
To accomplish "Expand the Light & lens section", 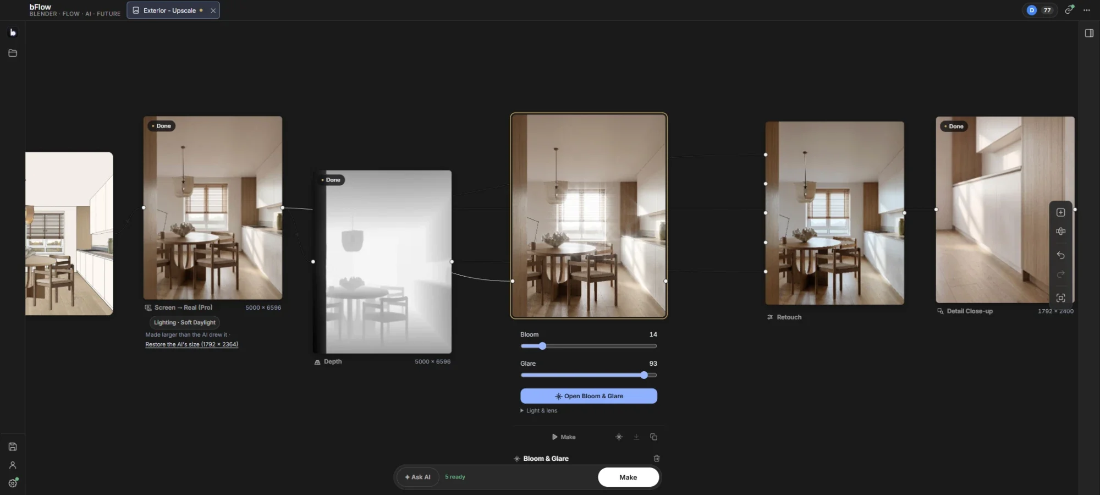I will [539, 410].
